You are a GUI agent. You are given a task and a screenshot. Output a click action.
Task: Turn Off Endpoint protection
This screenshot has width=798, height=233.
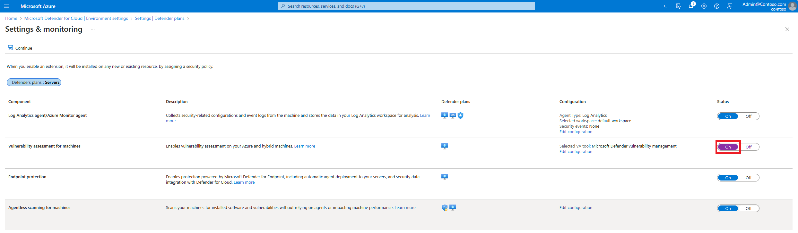(x=749, y=178)
